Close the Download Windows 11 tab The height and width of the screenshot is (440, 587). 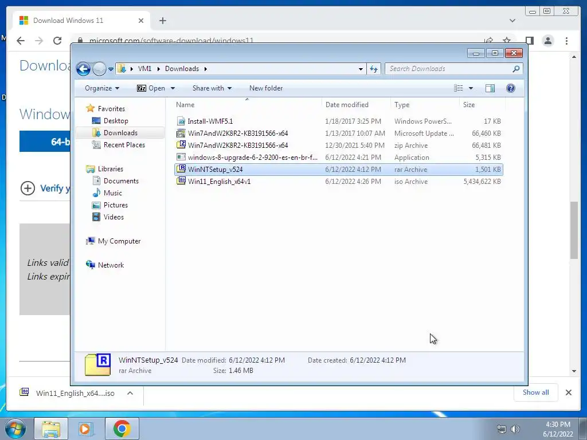(x=141, y=21)
